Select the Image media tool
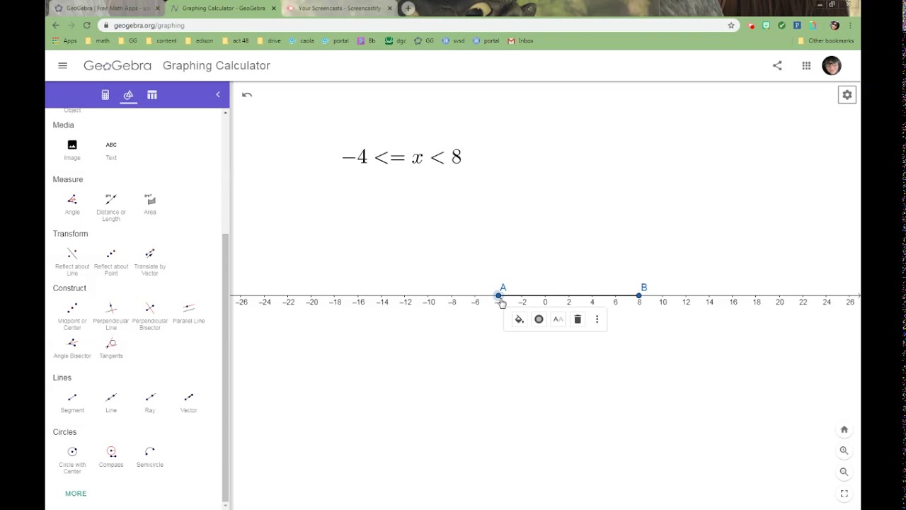 [x=72, y=149]
